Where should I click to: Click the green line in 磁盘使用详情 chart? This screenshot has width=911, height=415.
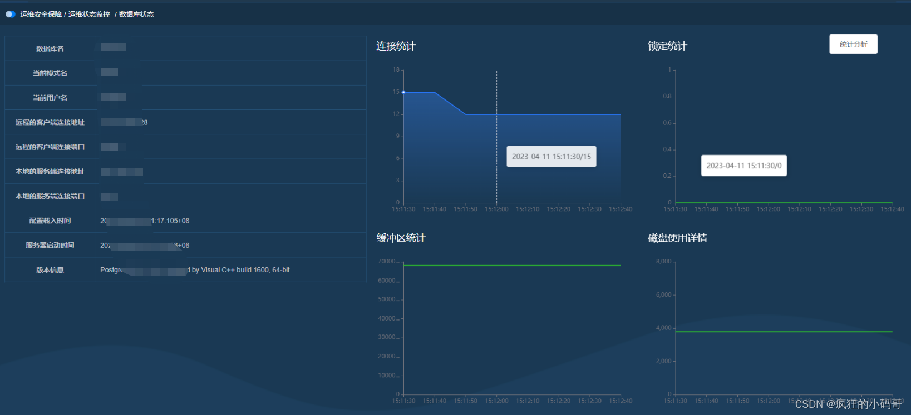coord(784,332)
